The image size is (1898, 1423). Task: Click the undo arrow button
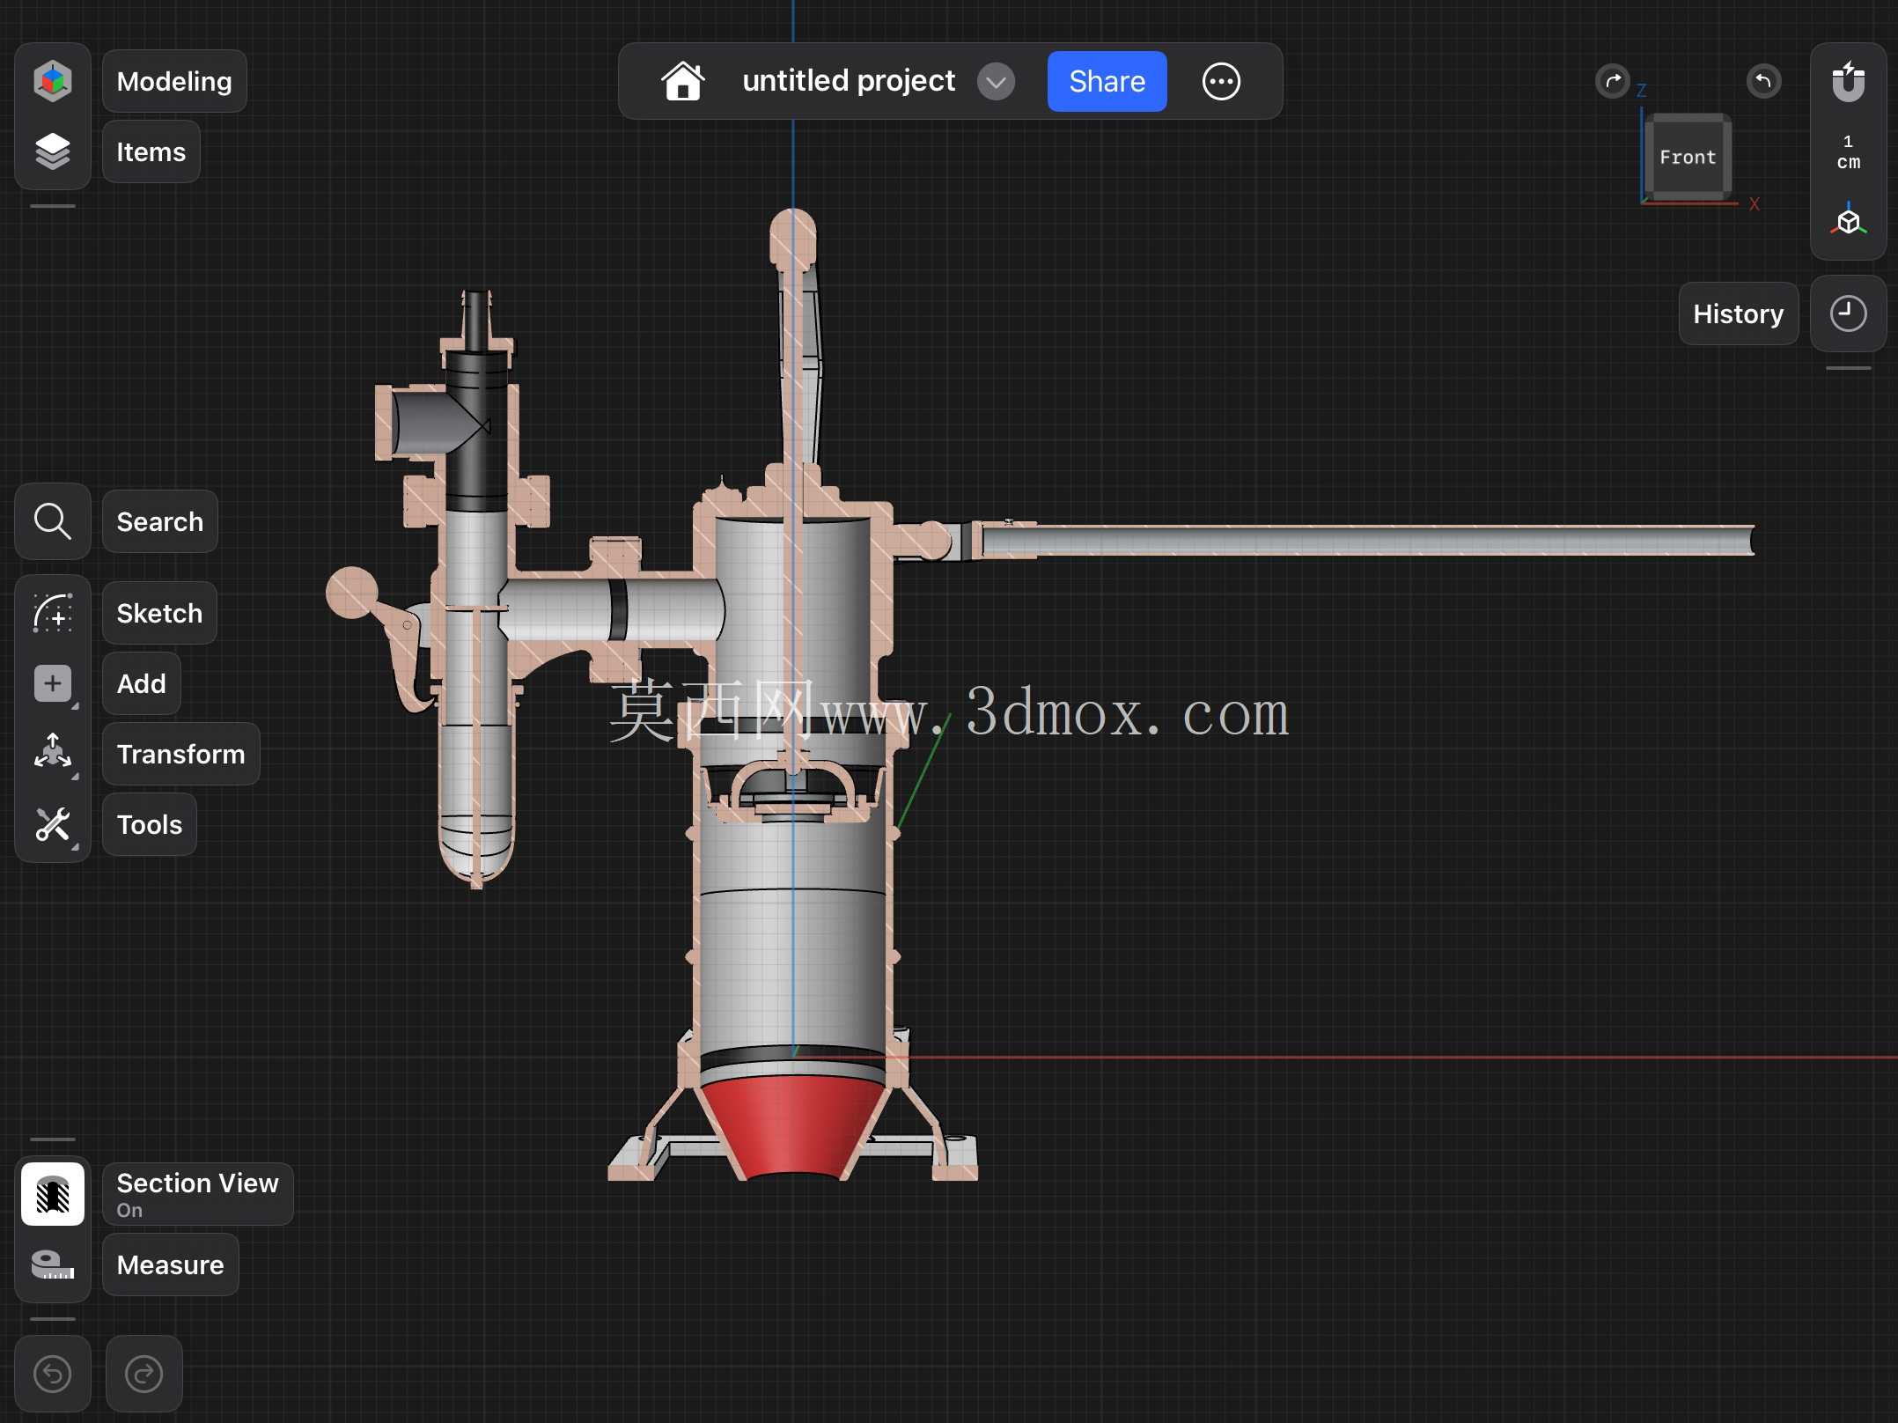coord(53,1374)
